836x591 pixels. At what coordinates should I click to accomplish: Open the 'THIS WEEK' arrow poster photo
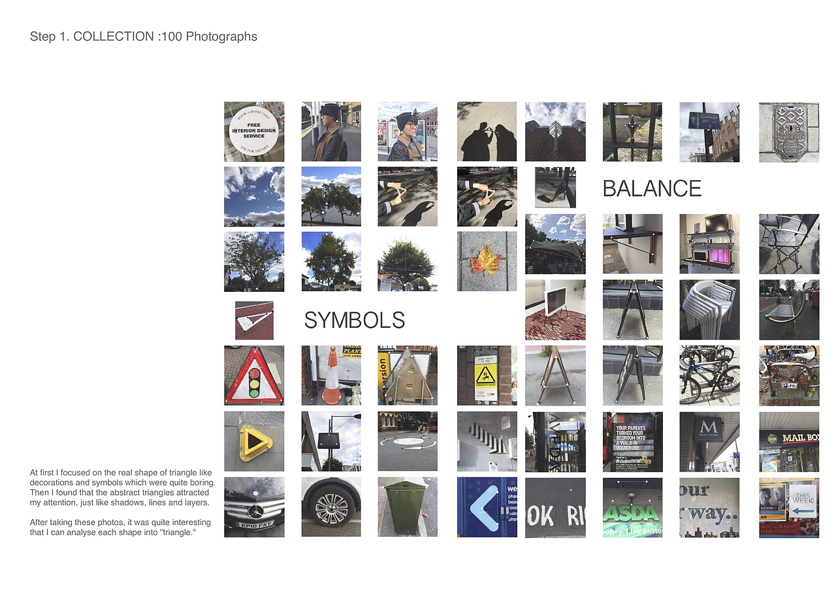click(x=789, y=507)
